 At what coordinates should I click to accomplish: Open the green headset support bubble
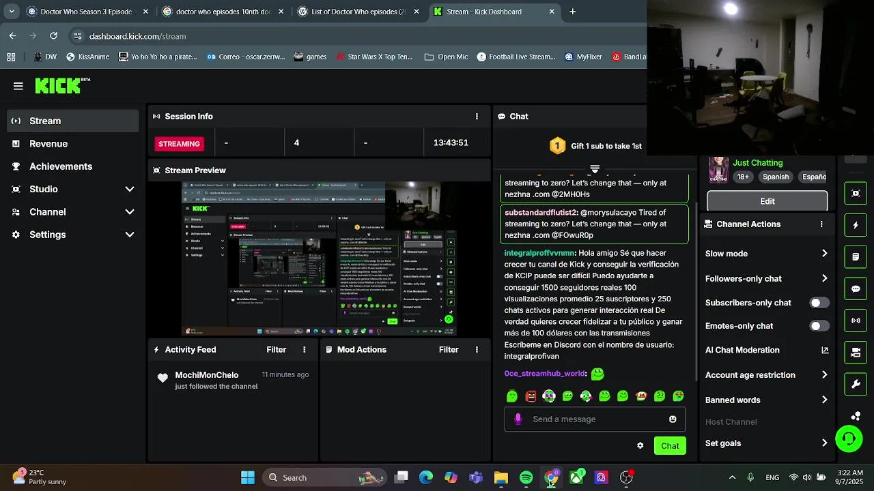click(x=849, y=438)
